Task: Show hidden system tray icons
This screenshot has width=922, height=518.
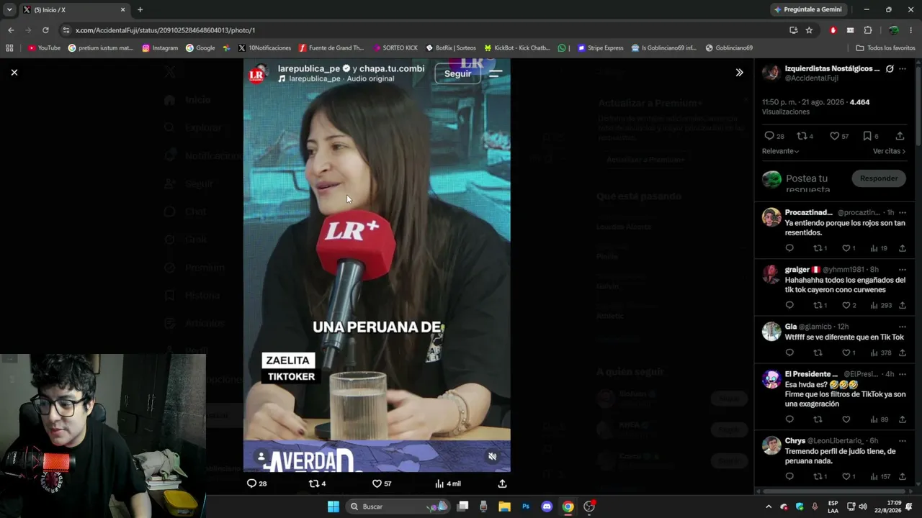Action: 769,506
